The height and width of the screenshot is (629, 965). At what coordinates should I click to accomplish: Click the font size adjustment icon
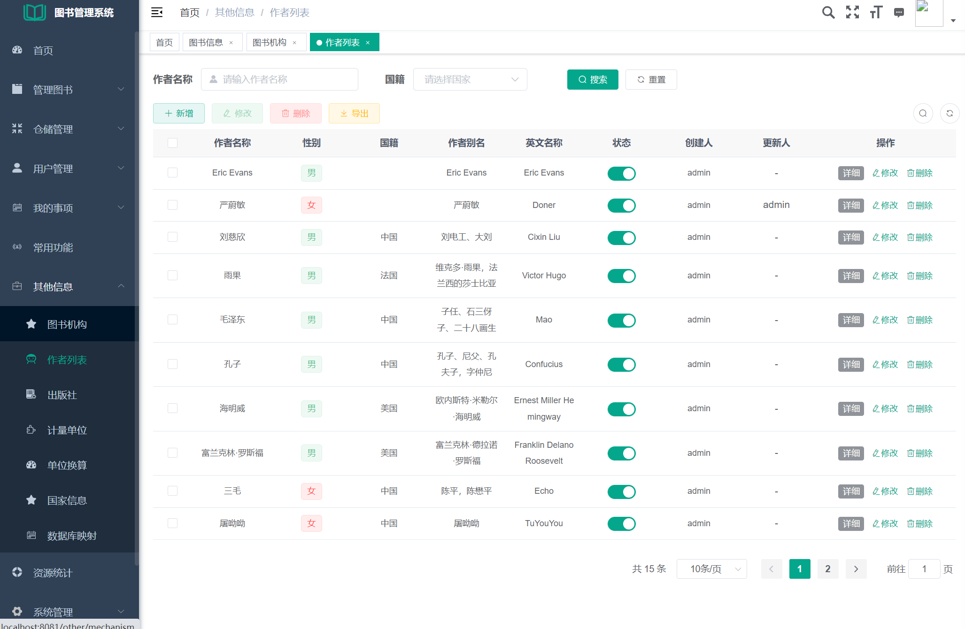point(876,13)
